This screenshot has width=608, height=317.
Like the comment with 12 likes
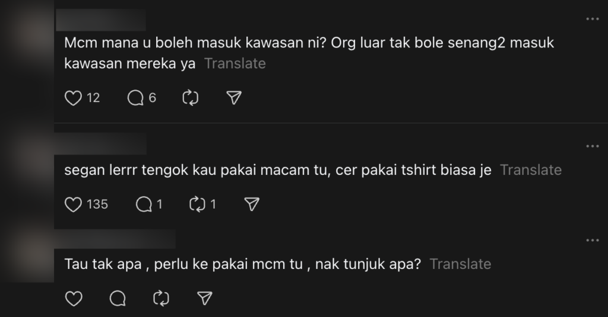[x=73, y=98]
